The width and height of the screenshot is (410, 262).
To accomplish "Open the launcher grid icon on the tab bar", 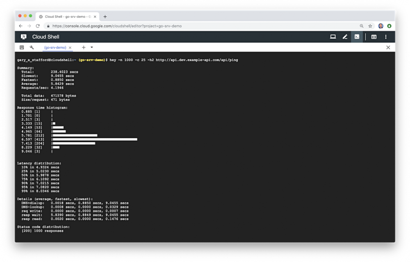I will point(21,47).
